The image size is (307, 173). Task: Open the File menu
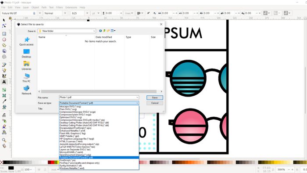[x=4, y=7]
